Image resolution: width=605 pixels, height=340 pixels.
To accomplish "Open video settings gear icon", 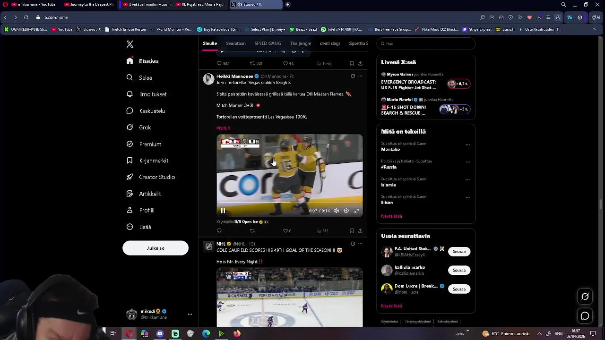I will pyautogui.click(x=346, y=211).
